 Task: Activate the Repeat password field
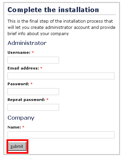(33, 107)
